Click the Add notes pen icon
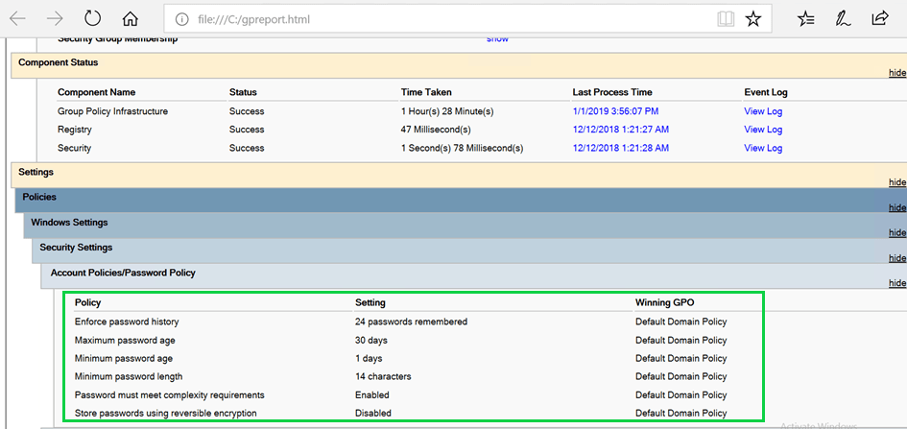 click(x=842, y=18)
